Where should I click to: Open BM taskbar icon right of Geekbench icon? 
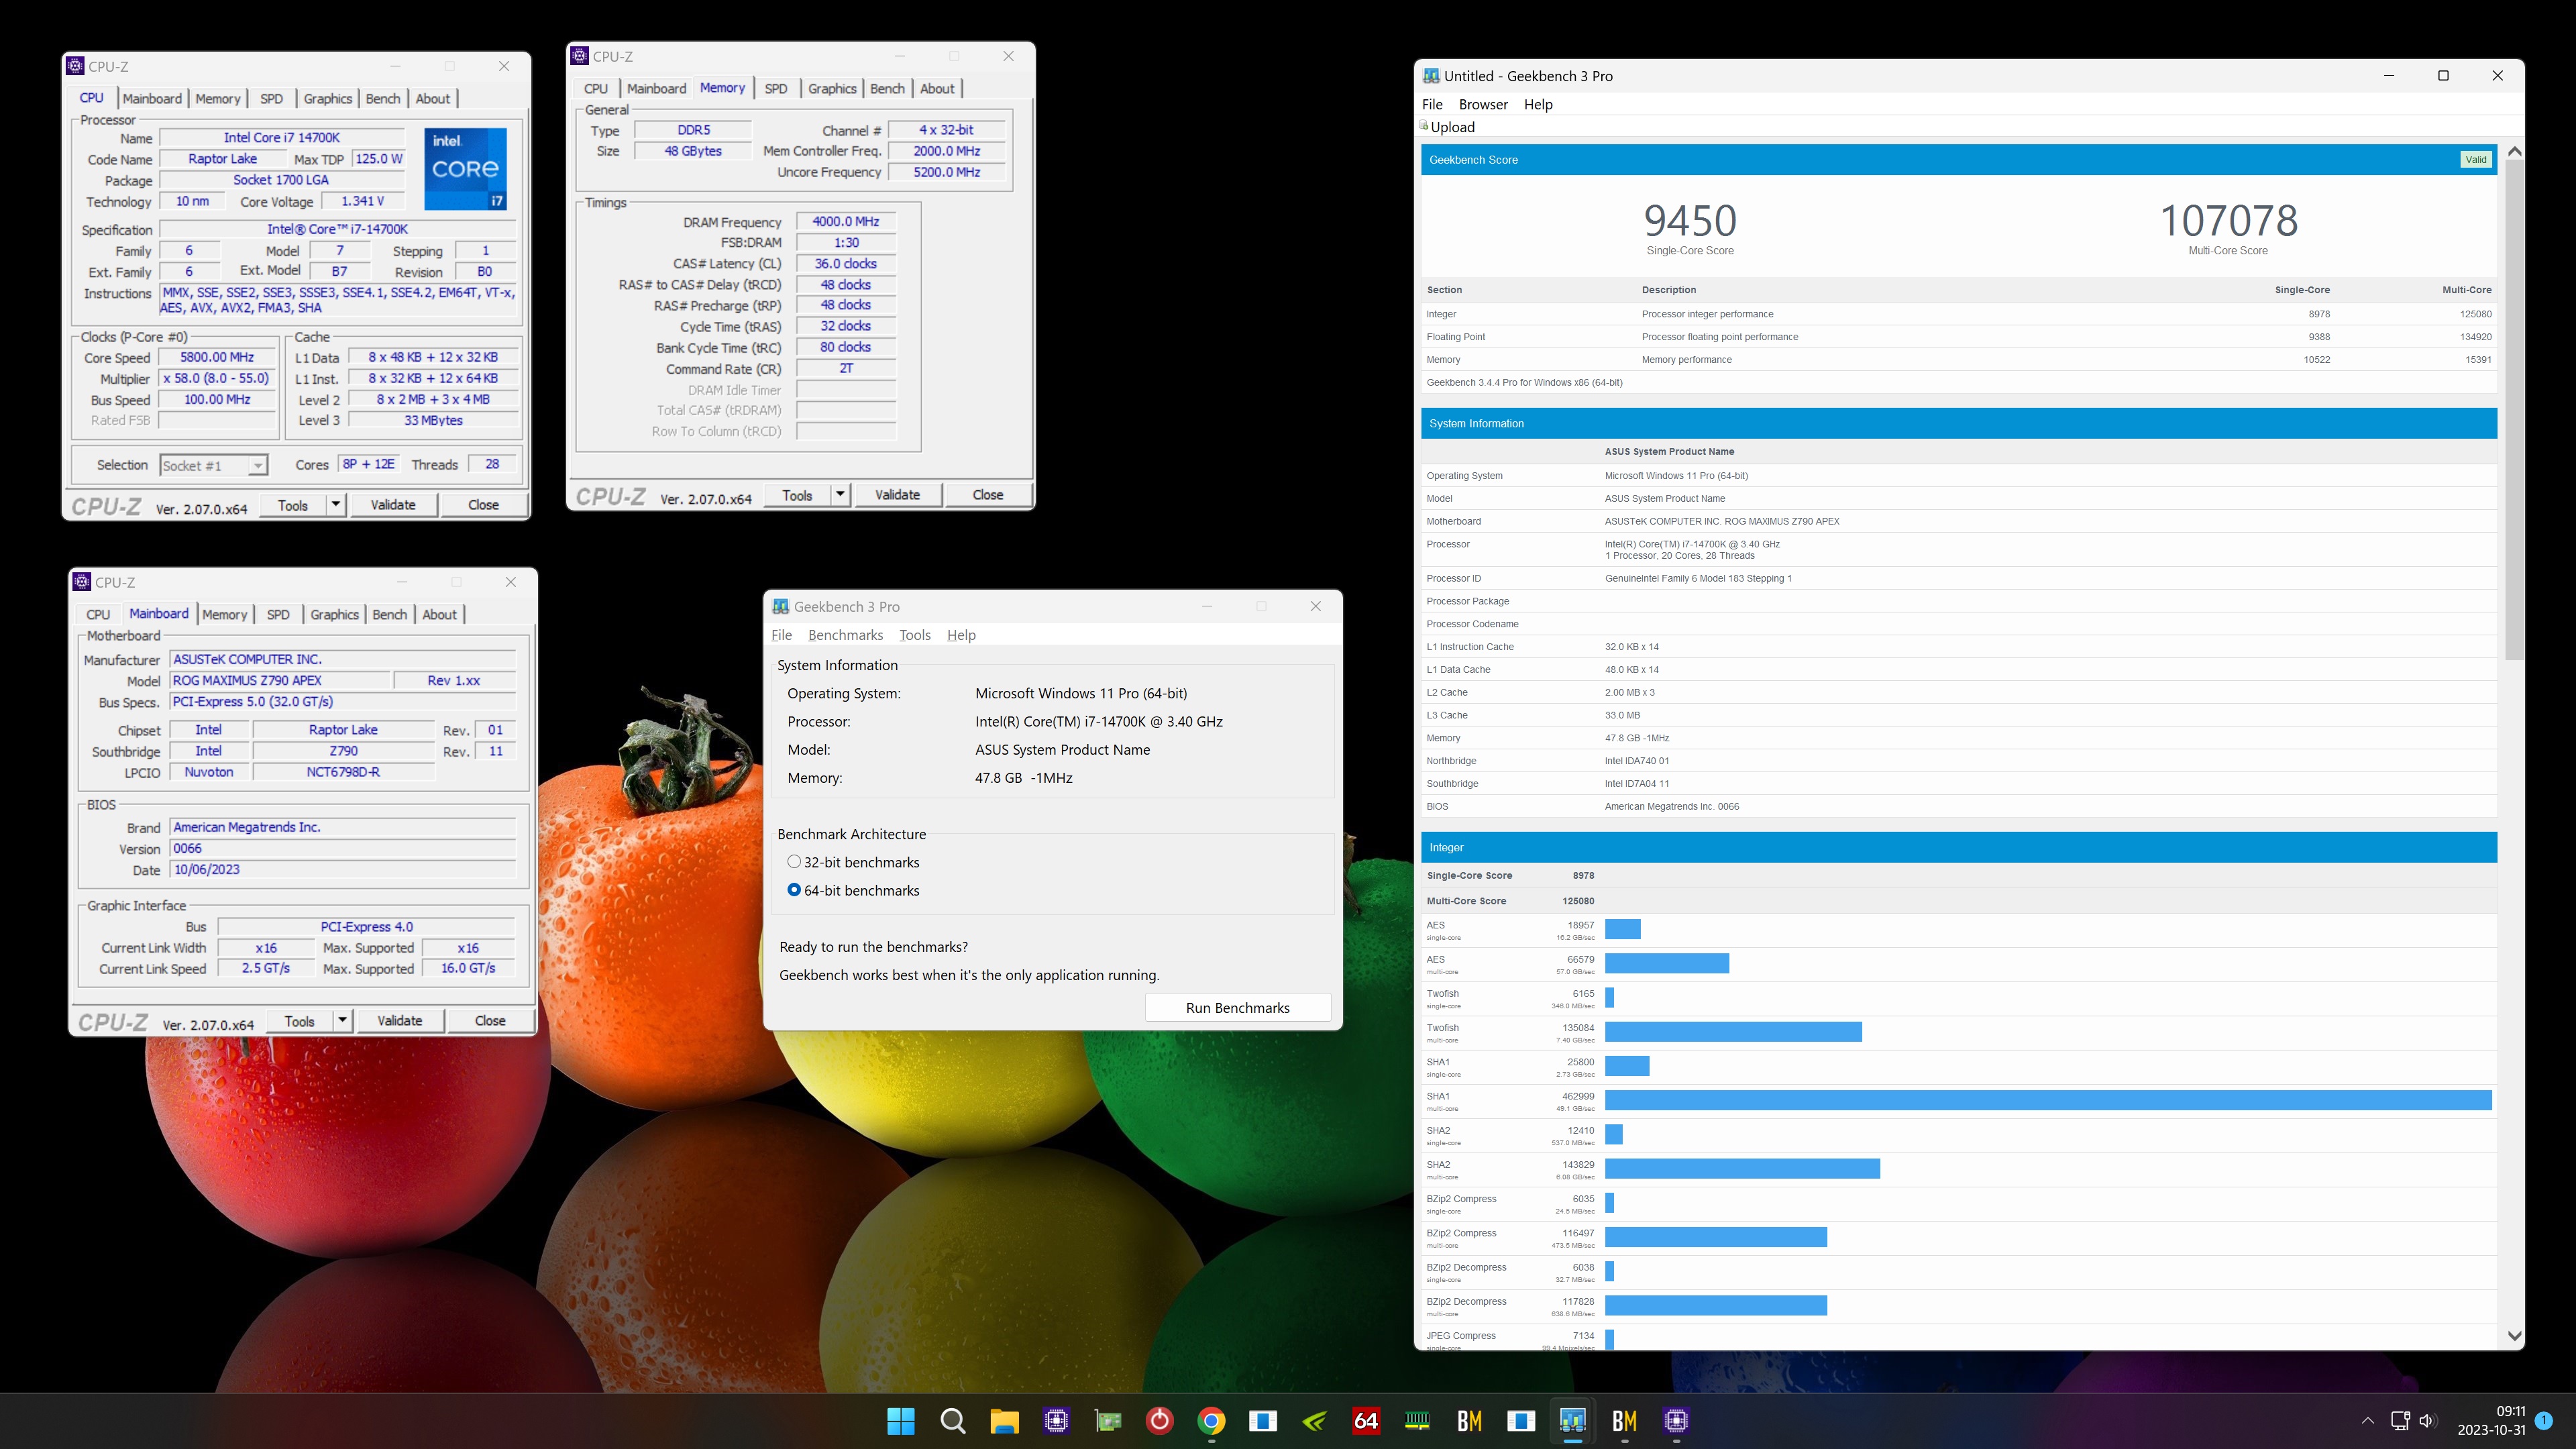coord(1625,1421)
